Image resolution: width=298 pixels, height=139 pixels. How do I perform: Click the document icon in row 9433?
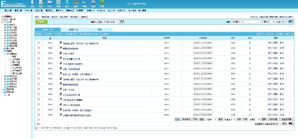pyautogui.click(x=61, y=109)
